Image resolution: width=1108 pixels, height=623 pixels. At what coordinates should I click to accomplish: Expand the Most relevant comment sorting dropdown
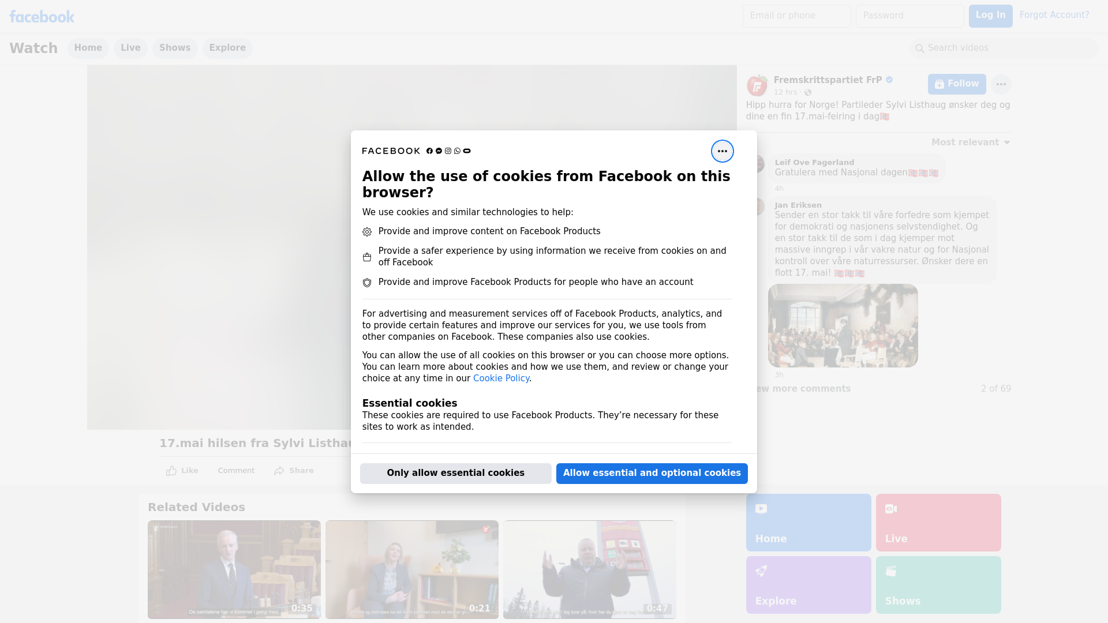tap(971, 142)
